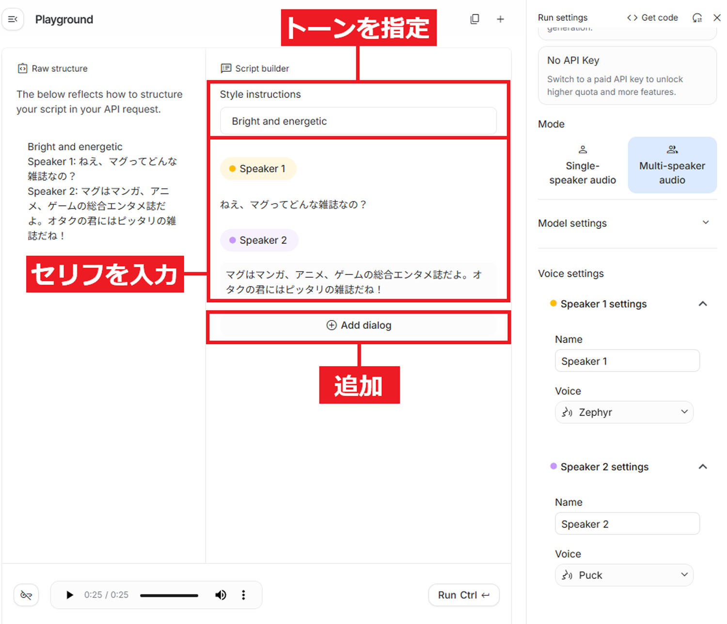Mute audio via the speaker icon
The height and width of the screenshot is (624, 727).
221,595
